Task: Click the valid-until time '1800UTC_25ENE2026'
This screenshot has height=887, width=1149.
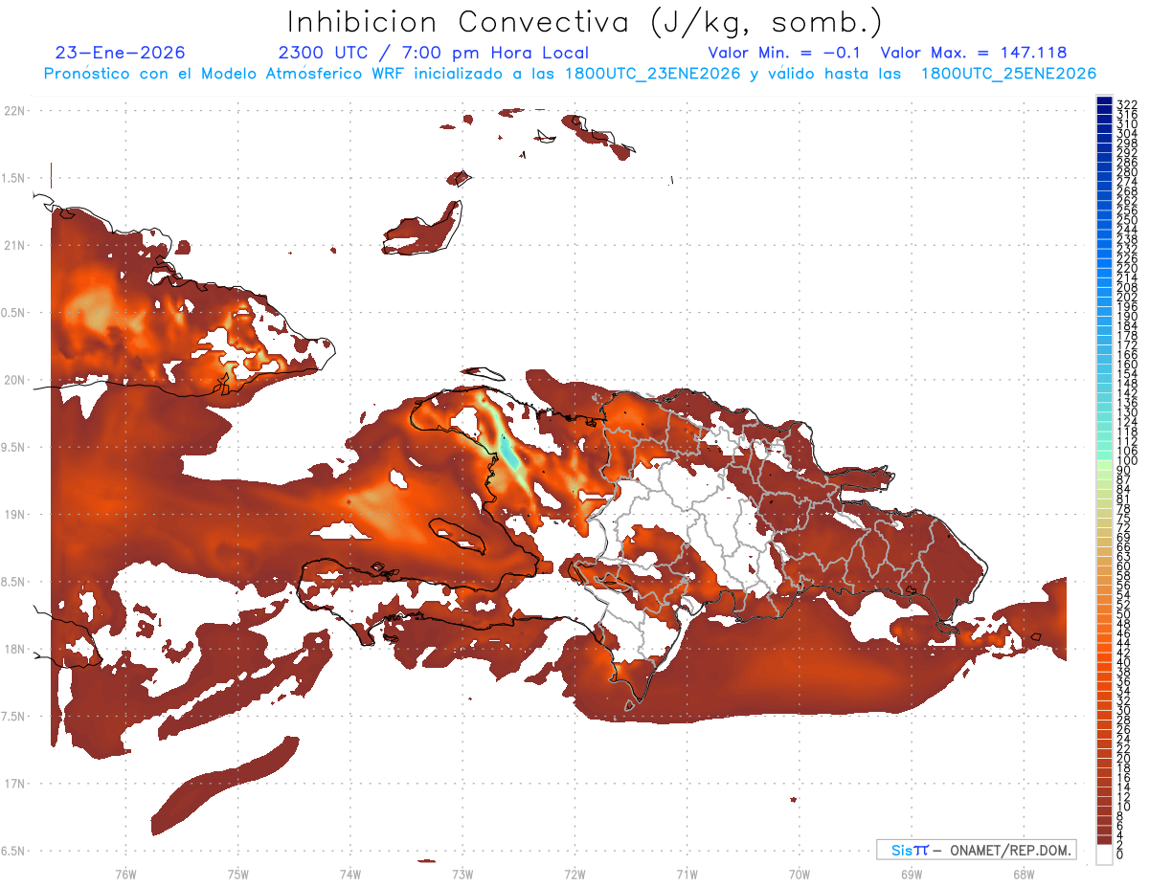Action: (1008, 73)
